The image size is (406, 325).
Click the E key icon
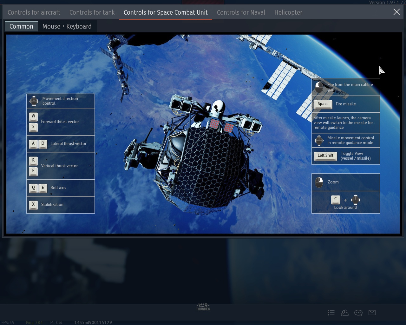43,188
